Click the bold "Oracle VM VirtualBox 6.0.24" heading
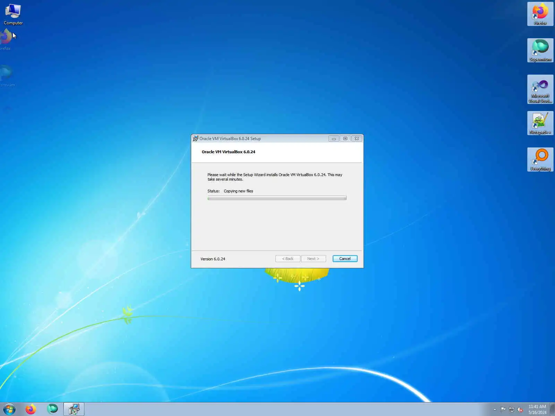 point(229,152)
